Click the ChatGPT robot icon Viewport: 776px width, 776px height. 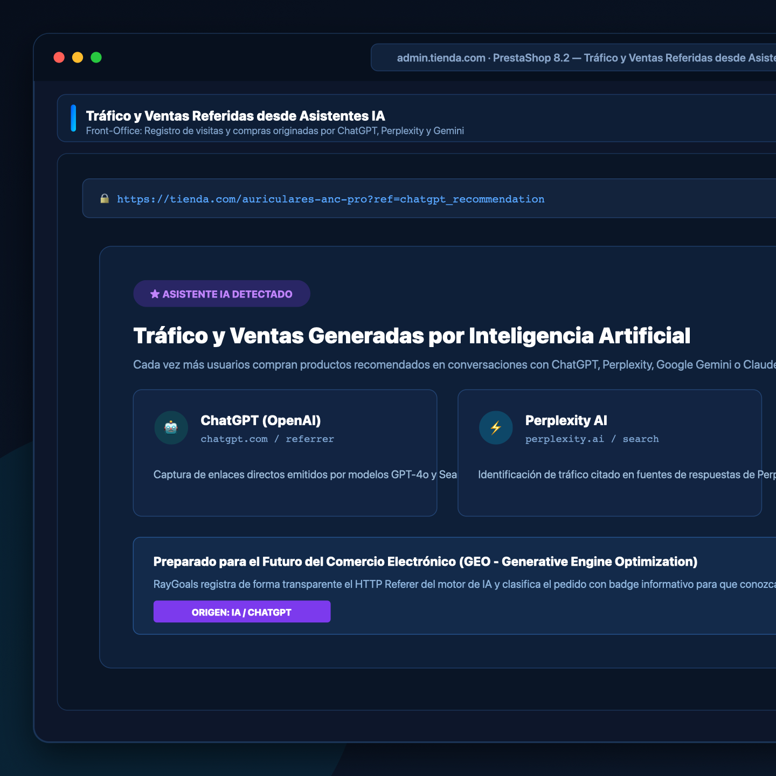click(171, 428)
